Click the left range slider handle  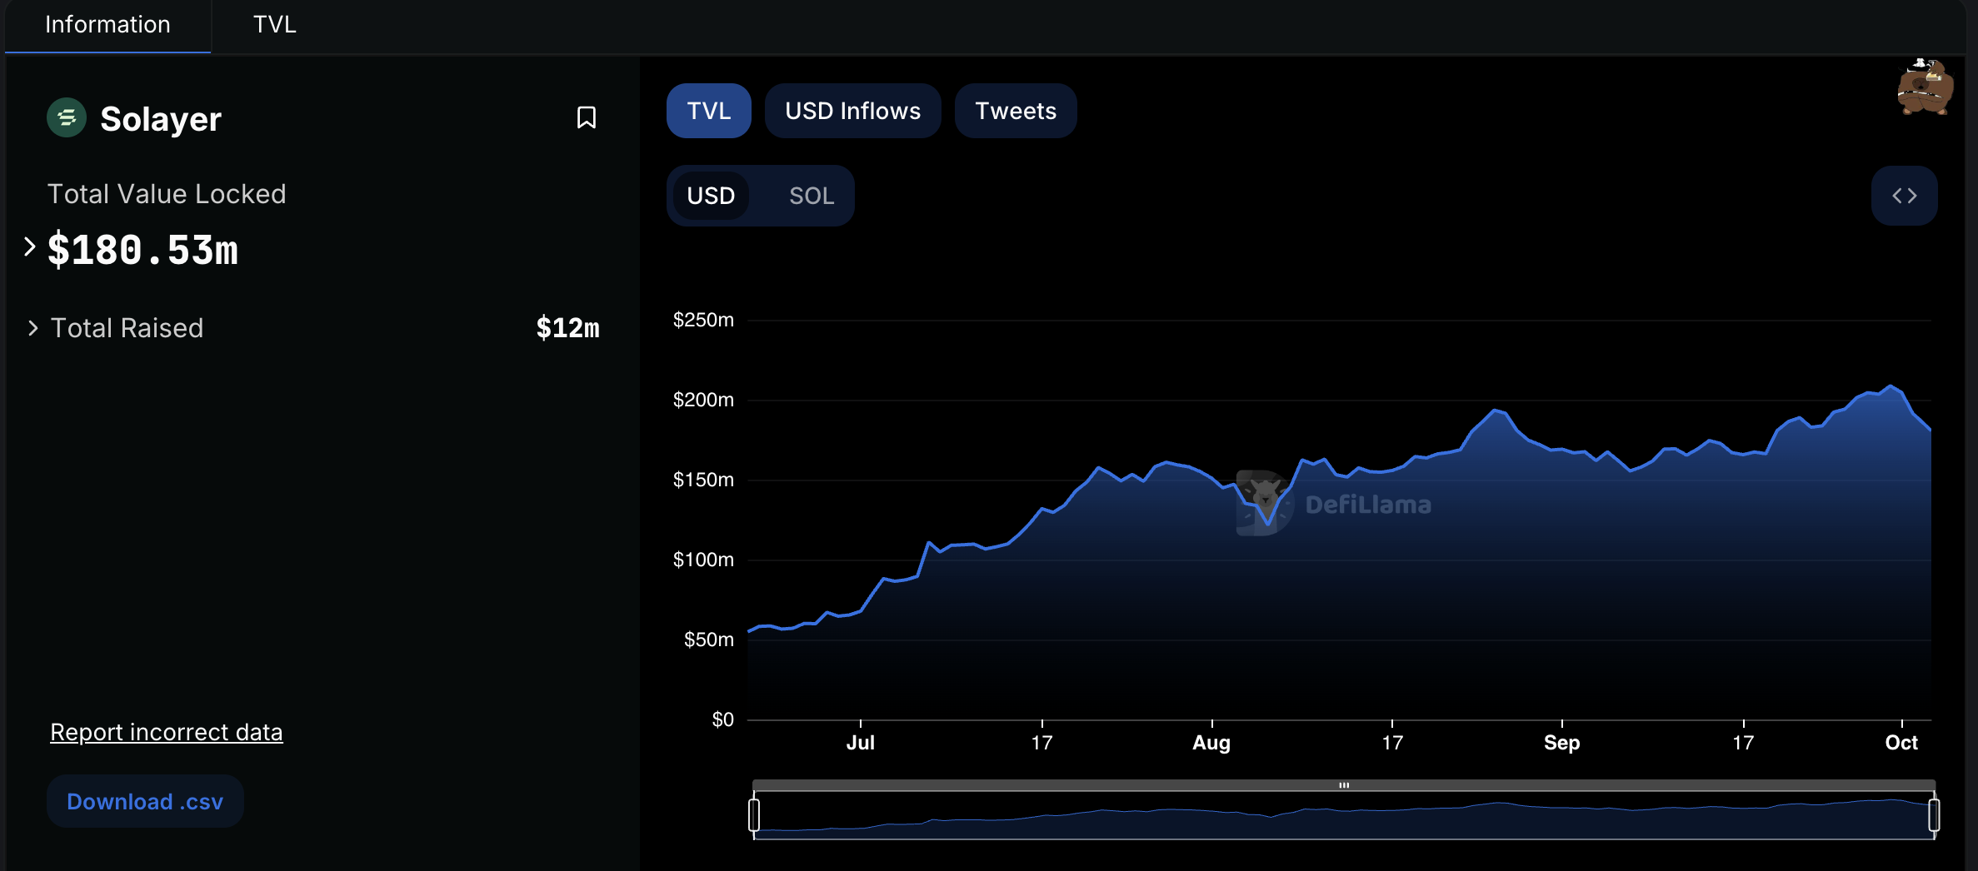point(754,814)
